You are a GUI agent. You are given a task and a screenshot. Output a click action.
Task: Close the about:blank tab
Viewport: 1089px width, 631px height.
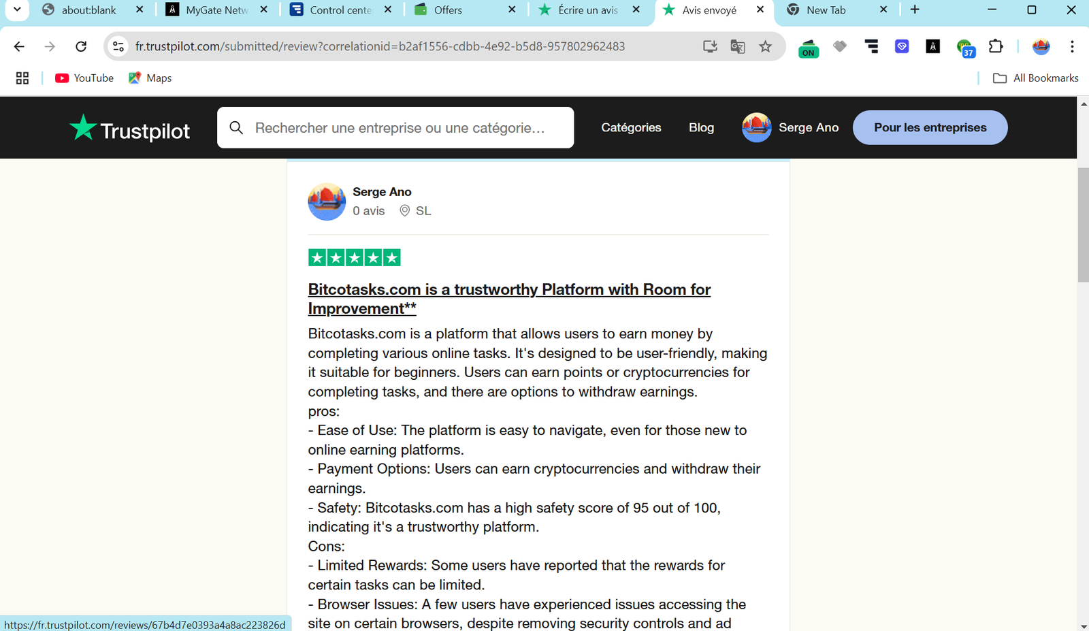pos(140,10)
